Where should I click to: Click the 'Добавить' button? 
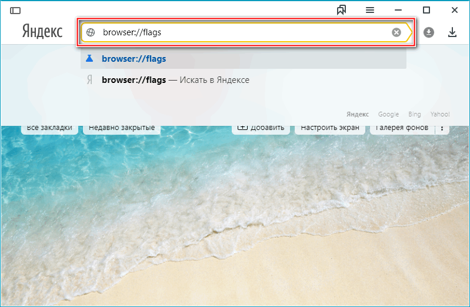tap(261, 128)
